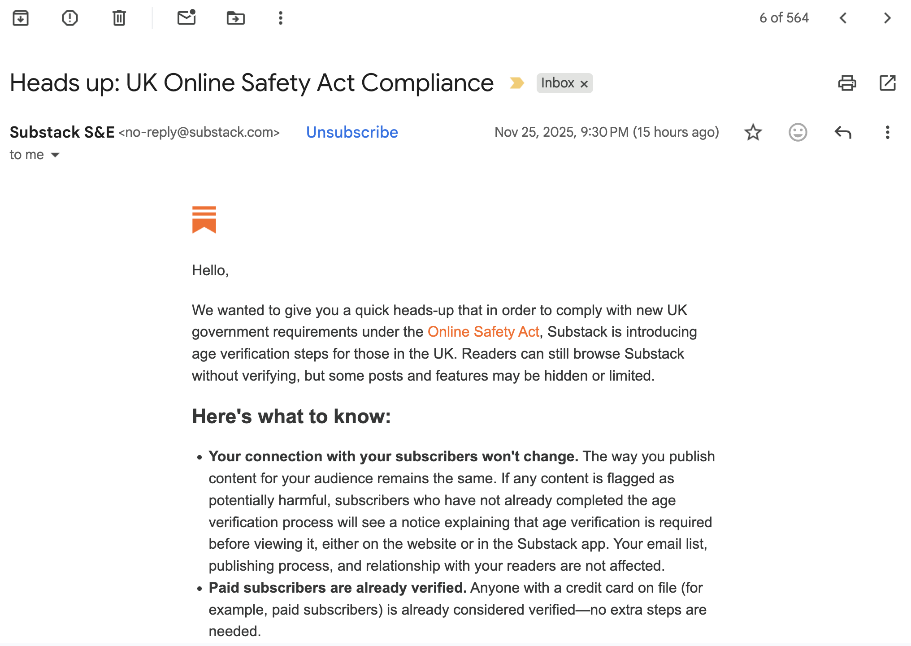Go to the older email
The image size is (911, 646).
(887, 18)
